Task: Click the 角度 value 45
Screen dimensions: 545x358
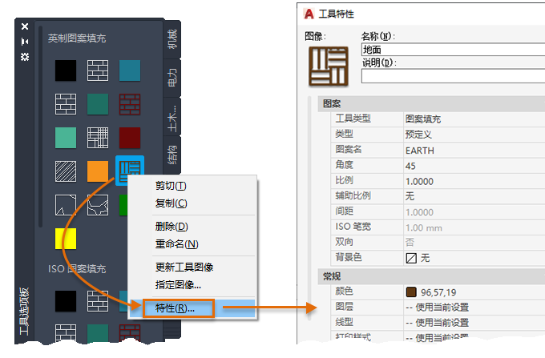Action: (474, 166)
